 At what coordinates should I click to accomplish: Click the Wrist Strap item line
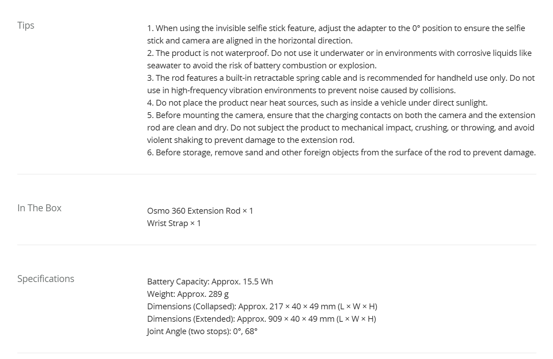tap(174, 223)
